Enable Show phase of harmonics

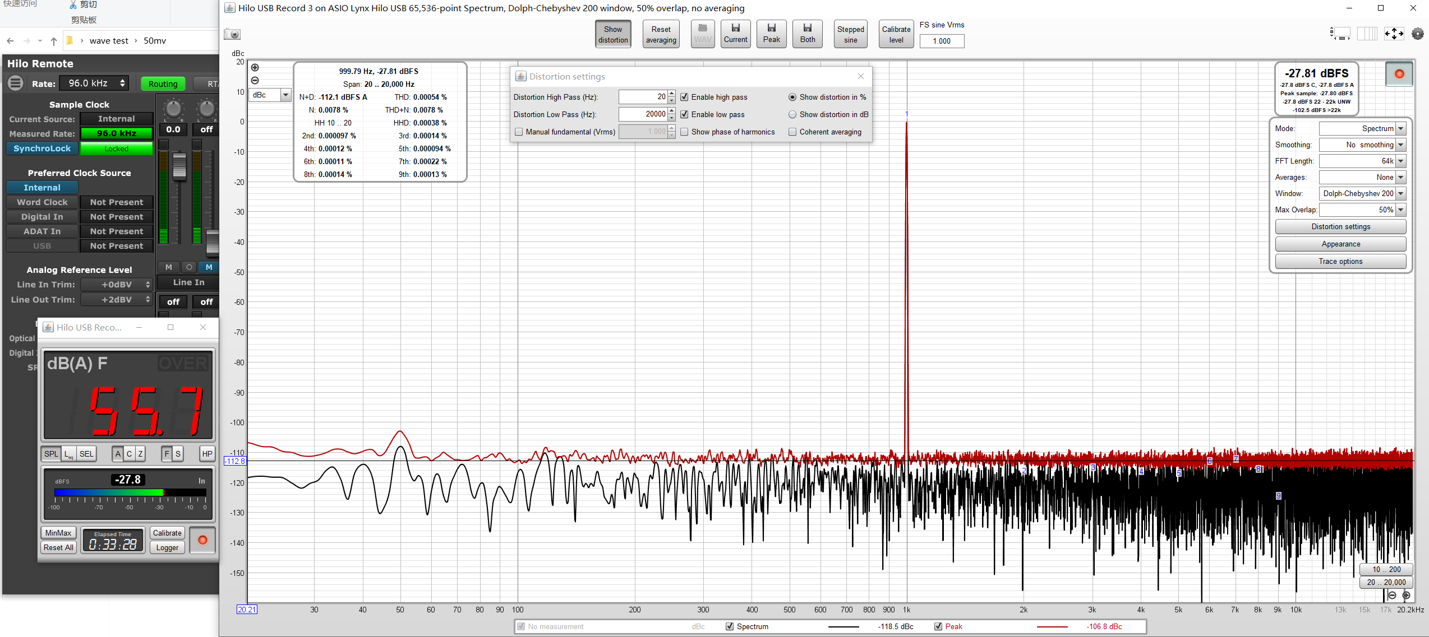tap(684, 132)
